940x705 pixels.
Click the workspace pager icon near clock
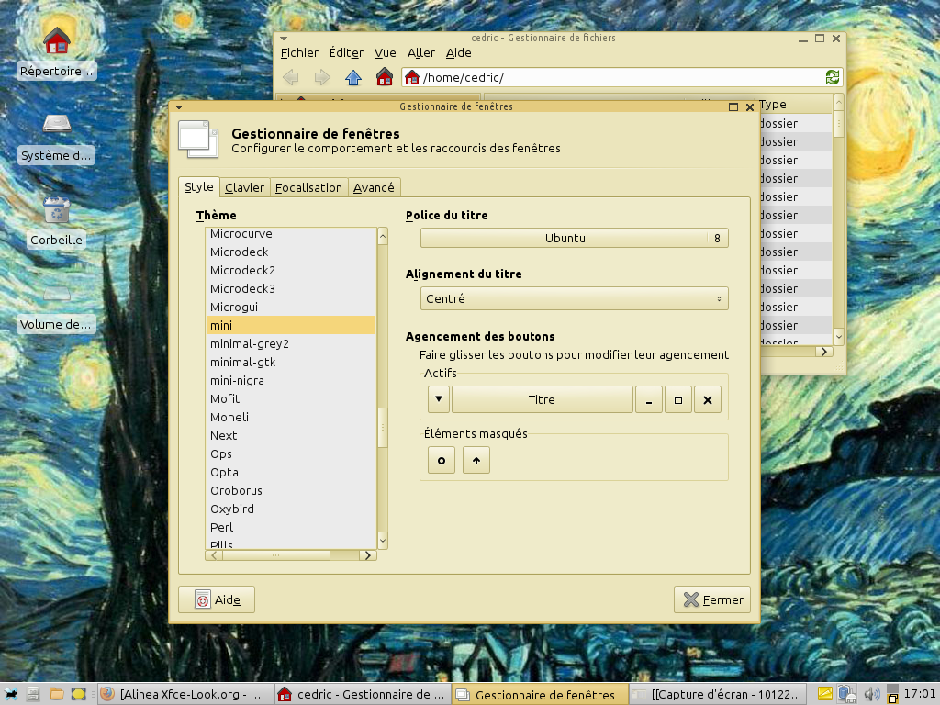[892, 694]
